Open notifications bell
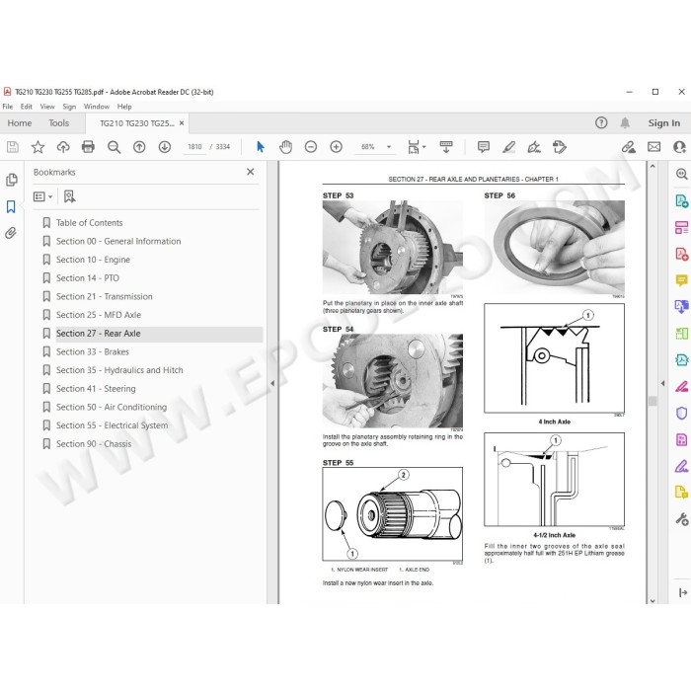The image size is (691, 691). point(625,123)
